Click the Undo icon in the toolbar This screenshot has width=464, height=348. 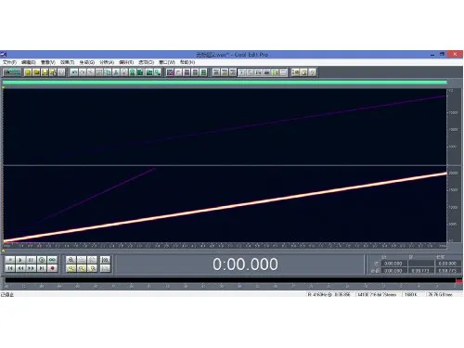74,72
